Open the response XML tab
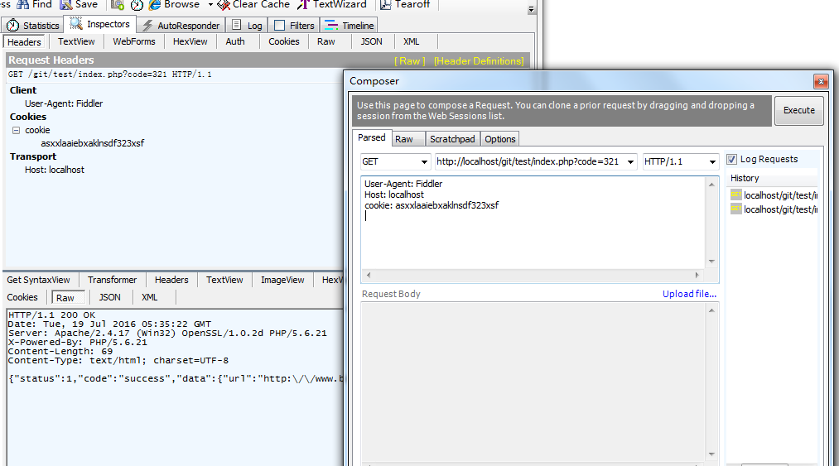The height and width of the screenshot is (466, 839). click(149, 297)
